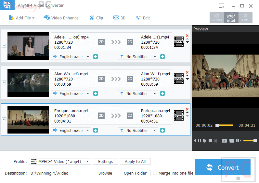Select the Alan Walker video thumbnail
Image resolution: width=259 pixels, height=183 pixels.
tap(28, 83)
